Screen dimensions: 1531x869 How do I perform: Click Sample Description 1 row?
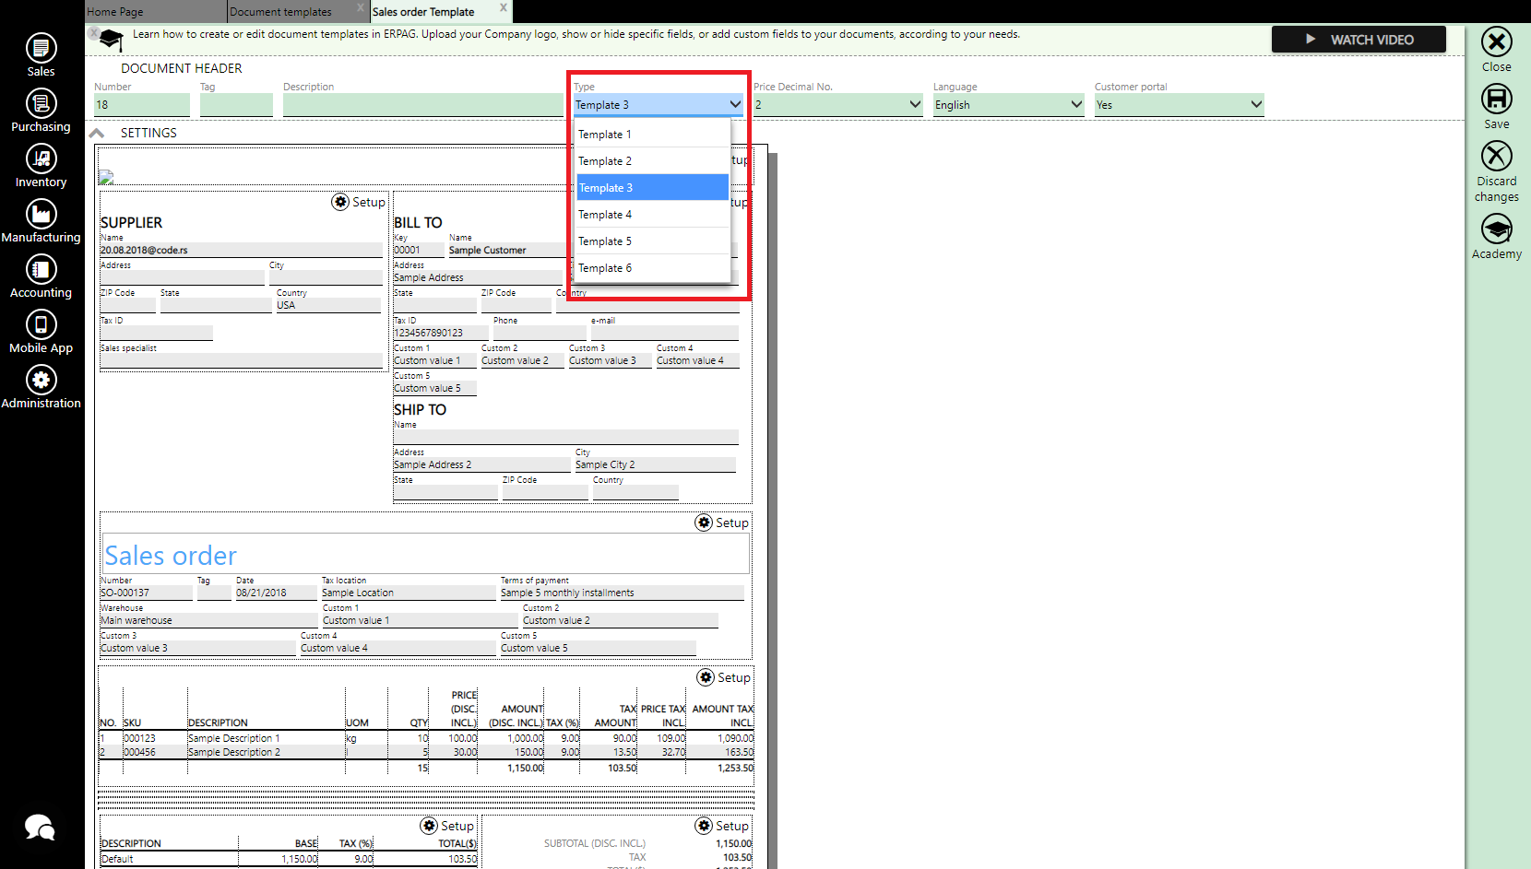coord(234,738)
